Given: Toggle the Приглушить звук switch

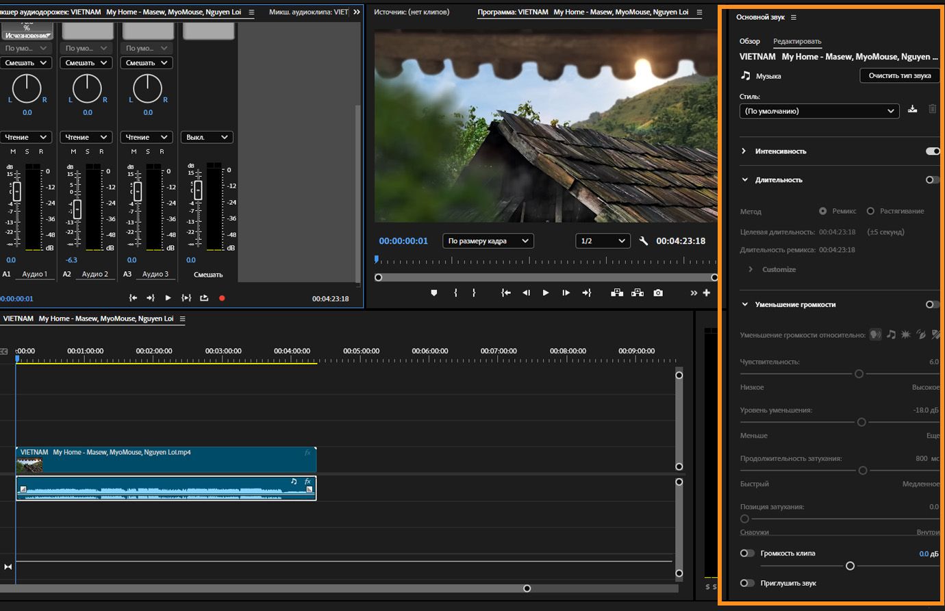Looking at the screenshot, I should tap(747, 583).
